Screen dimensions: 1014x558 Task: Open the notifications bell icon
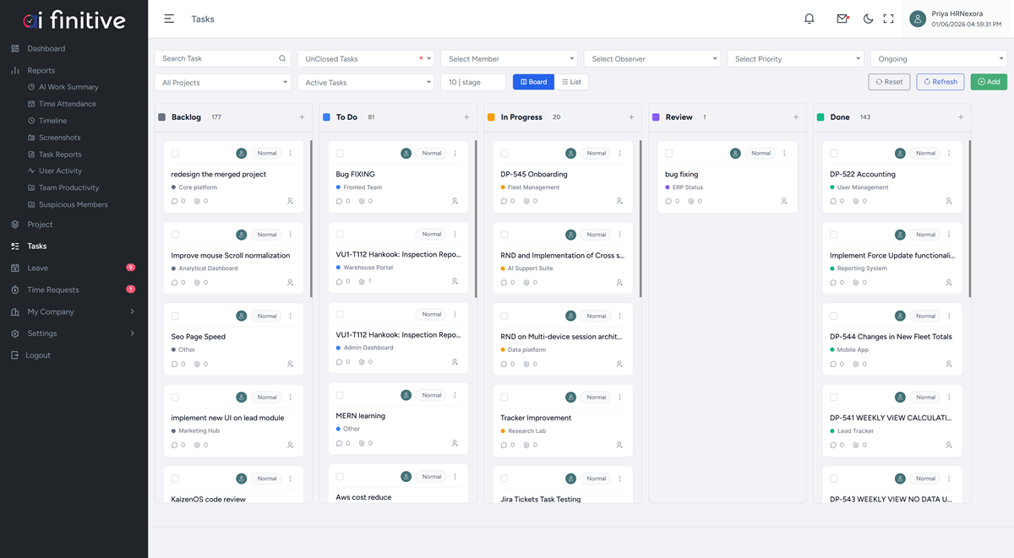click(x=809, y=19)
